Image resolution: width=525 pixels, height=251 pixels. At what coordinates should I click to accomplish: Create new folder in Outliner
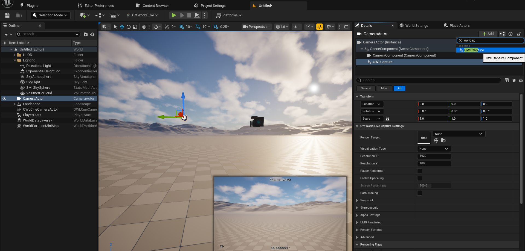(86, 34)
